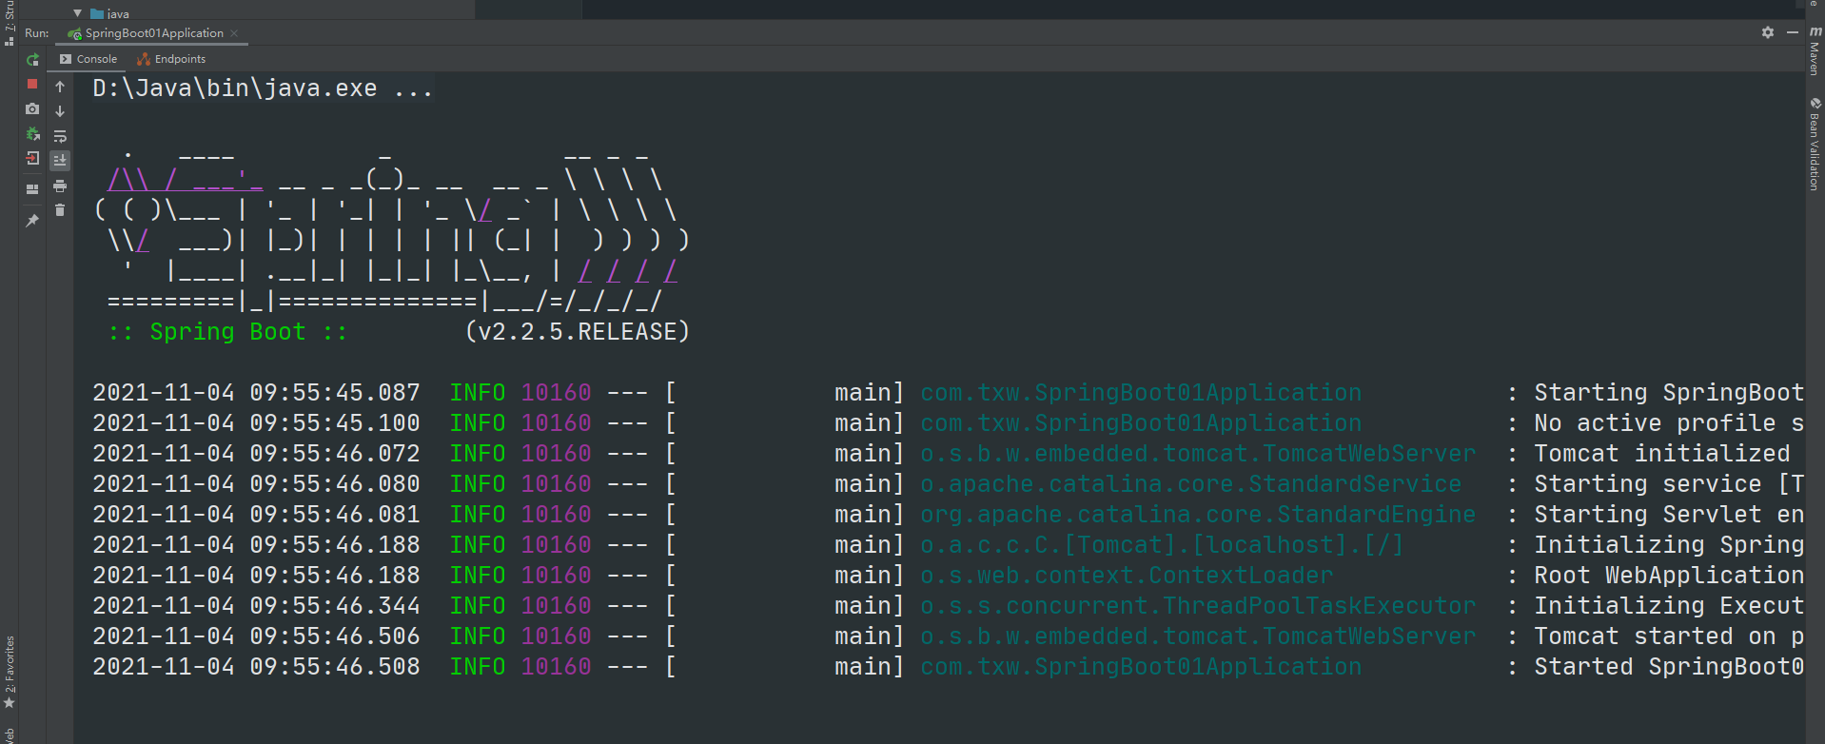Click o.s.s.concurrent.ThreadPoolTaskExecutor logger name
Image resolution: width=1825 pixels, height=744 pixels.
click(1198, 606)
